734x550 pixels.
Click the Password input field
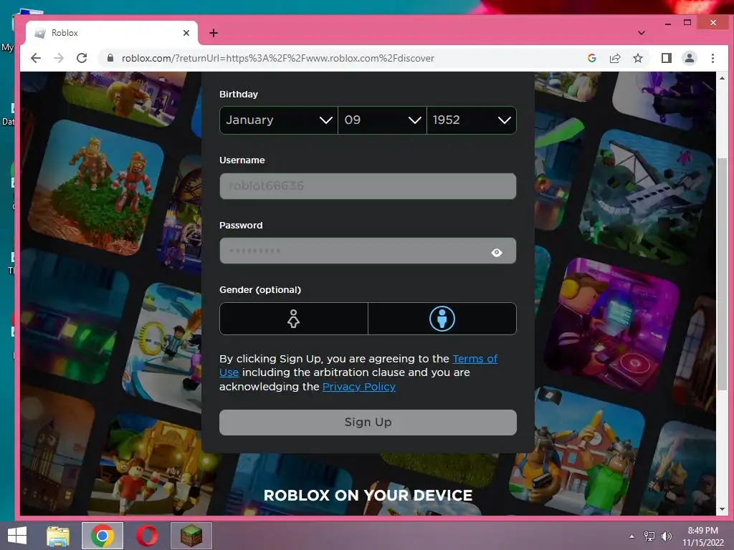[x=368, y=251]
